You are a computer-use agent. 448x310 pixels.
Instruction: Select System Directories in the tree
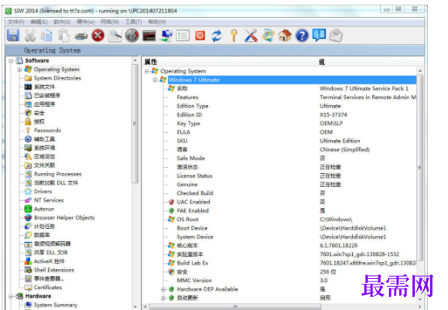point(57,78)
